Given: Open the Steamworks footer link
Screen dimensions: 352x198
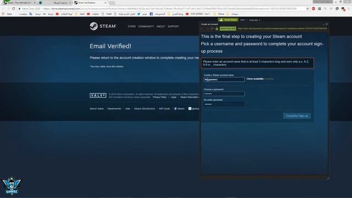Looking at the screenshot, I should [x=114, y=109].
